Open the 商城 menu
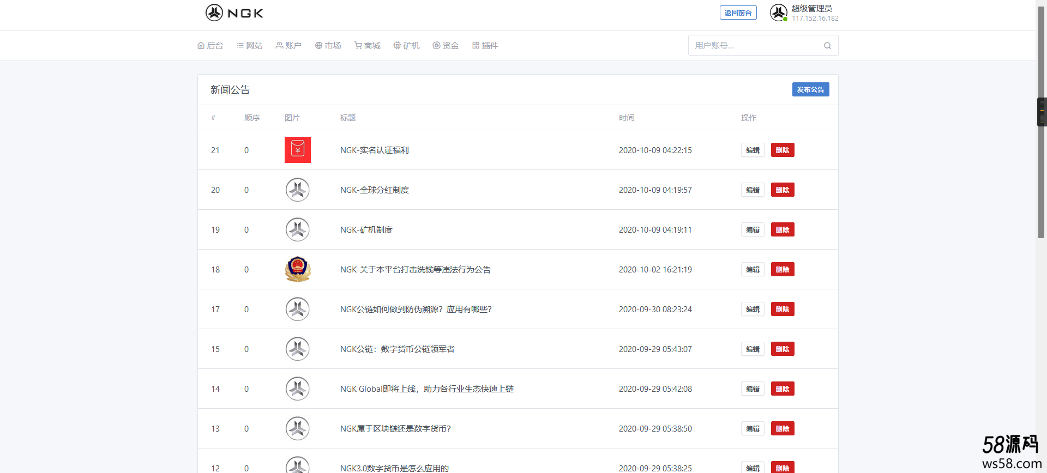 pos(368,46)
